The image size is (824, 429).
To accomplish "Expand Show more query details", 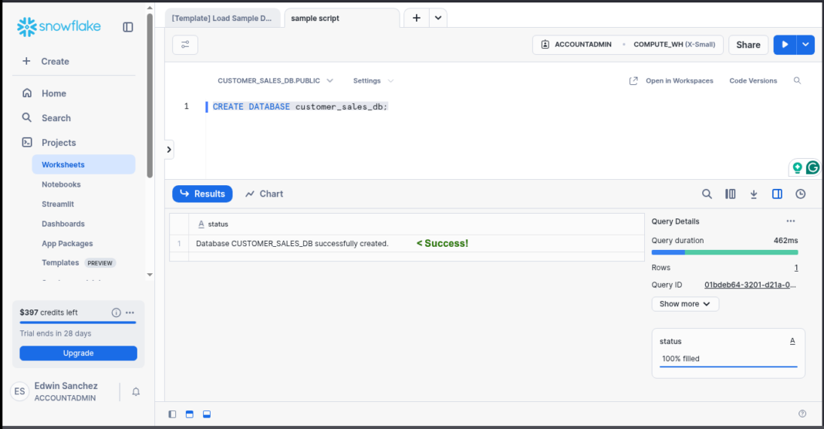I will click(x=685, y=304).
